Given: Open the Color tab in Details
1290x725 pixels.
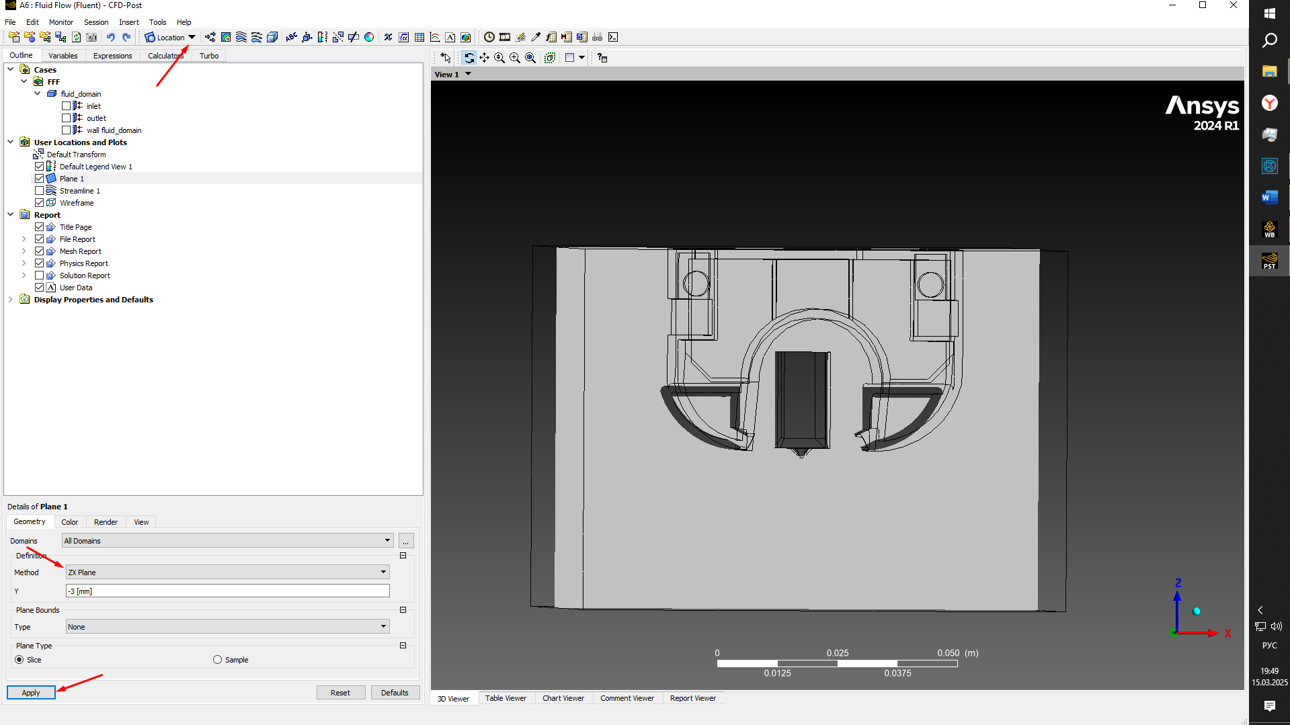Looking at the screenshot, I should [x=69, y=522].
